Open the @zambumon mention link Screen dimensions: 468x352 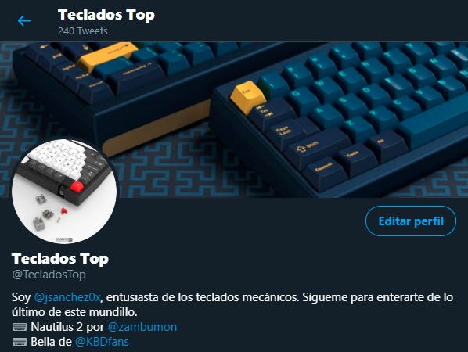click(142, 327)
